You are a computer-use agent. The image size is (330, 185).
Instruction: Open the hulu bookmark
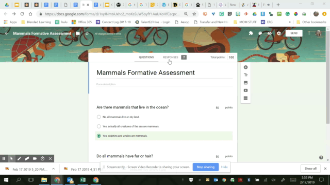click(61, 22)
